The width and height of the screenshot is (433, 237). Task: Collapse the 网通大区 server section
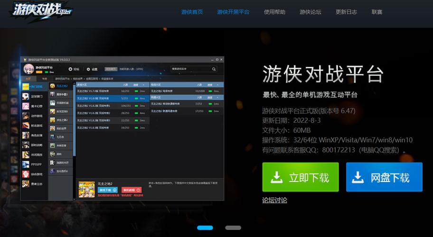coord(216,98)
